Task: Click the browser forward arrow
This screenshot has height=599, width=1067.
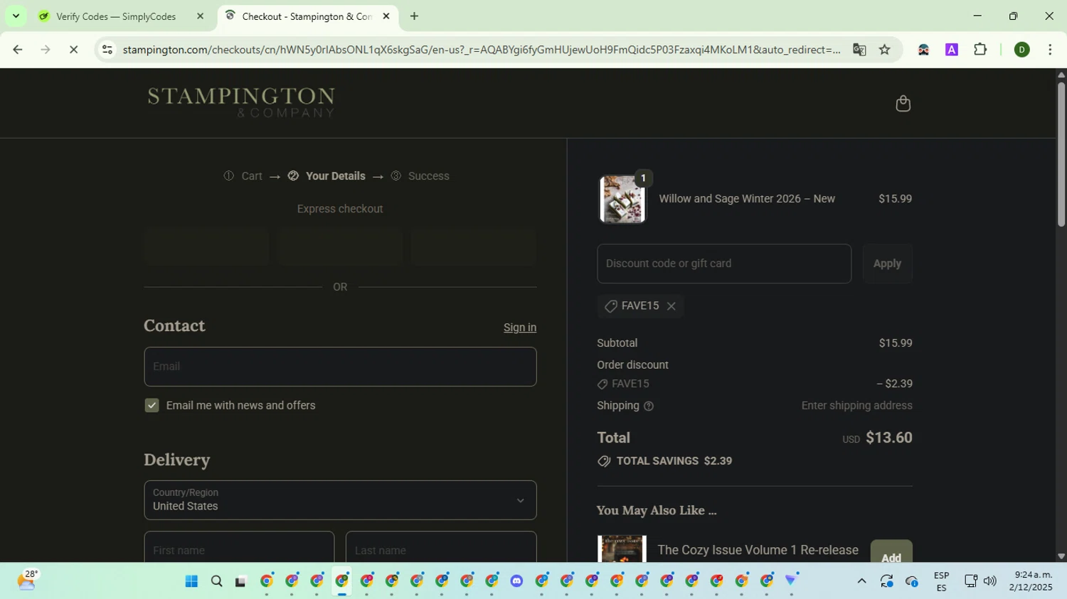Action: coord(46,50)
